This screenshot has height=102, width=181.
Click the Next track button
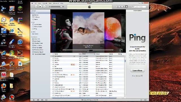pos(44,7)
